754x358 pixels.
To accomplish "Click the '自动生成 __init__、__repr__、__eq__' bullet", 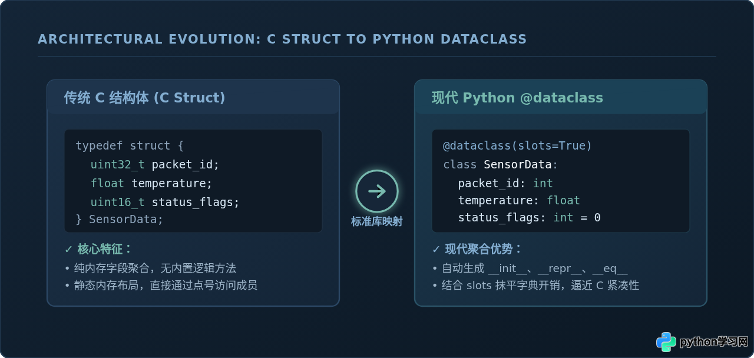I will 530,268.
